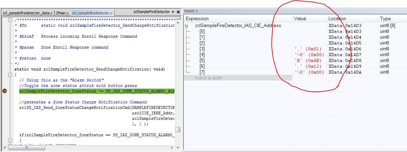Click the '// Using this as the "Alarm Switch"' comment
The width and height of the screenshot is (407, 152).
click(x=61, y=80)
